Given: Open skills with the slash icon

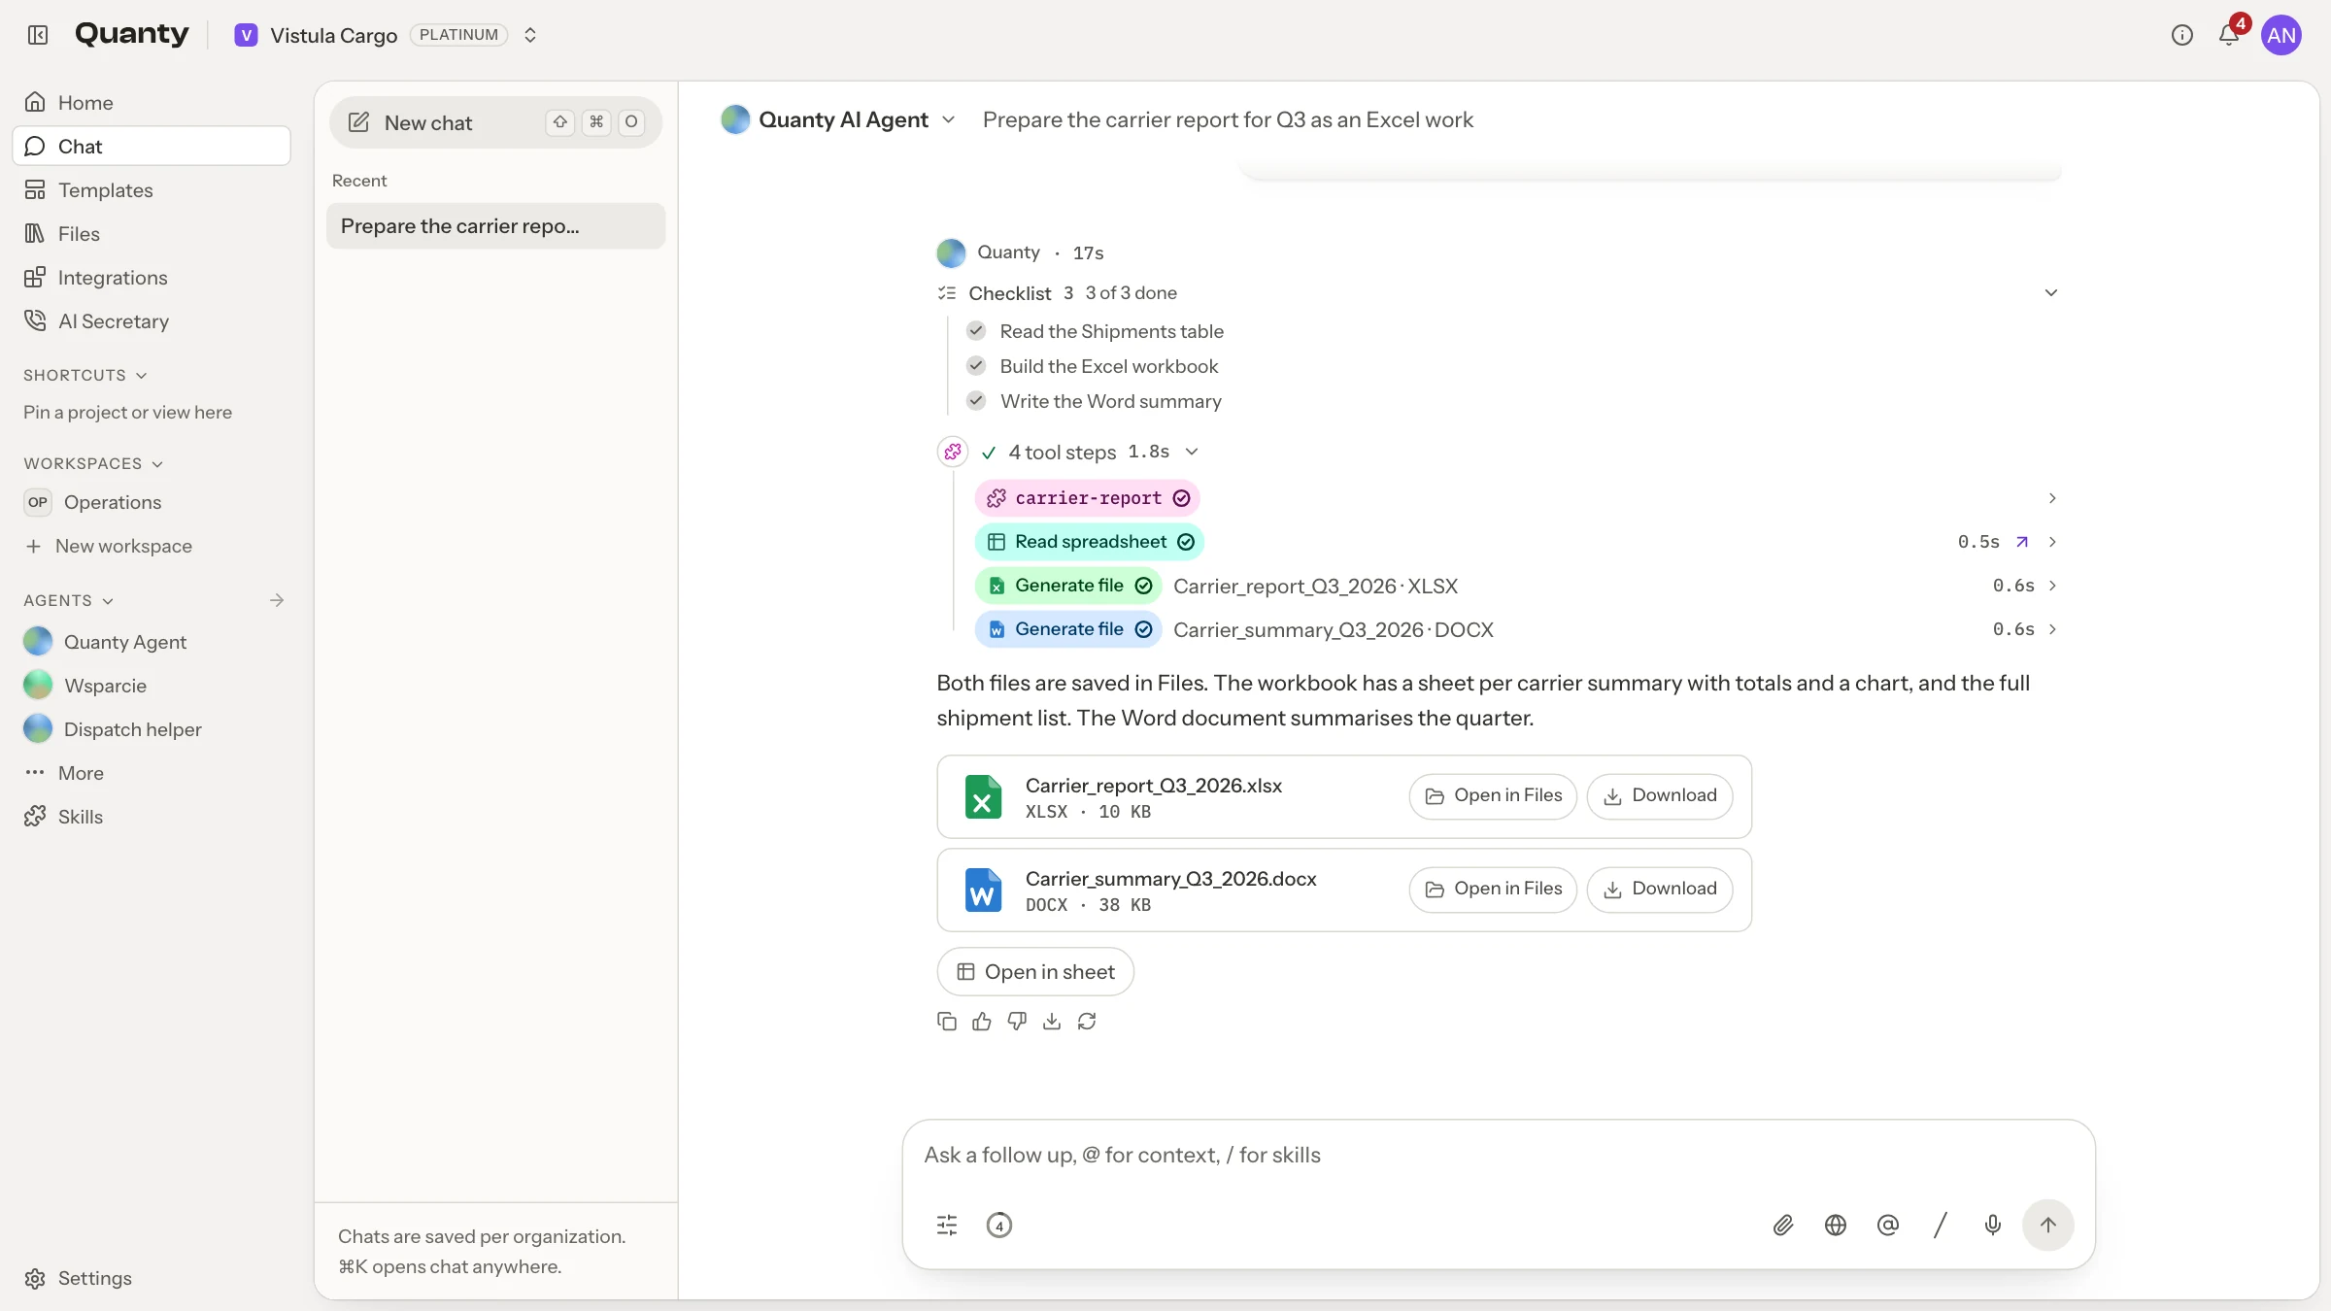Looking at the screenshot, I should pyautogui.click(x=1941, y=1226).
